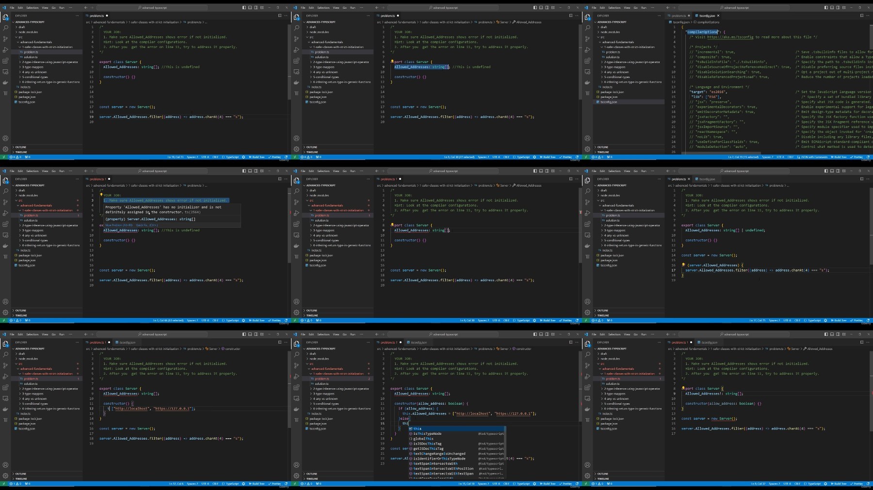The image size is (873, 490).
Task: Open Accounts in the Ln 9, Col 37 window
Action: [587, 465]
